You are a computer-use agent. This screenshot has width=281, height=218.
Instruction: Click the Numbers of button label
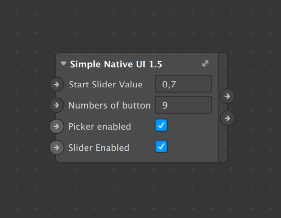coord(109,105)
